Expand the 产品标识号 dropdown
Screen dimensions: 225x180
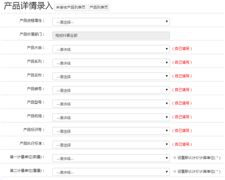[111, 131]
